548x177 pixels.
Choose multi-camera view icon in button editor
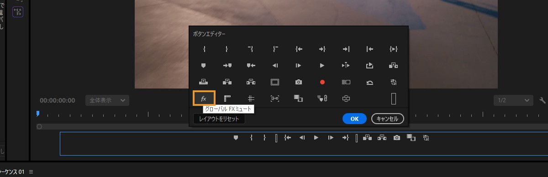tap(346, 82)
